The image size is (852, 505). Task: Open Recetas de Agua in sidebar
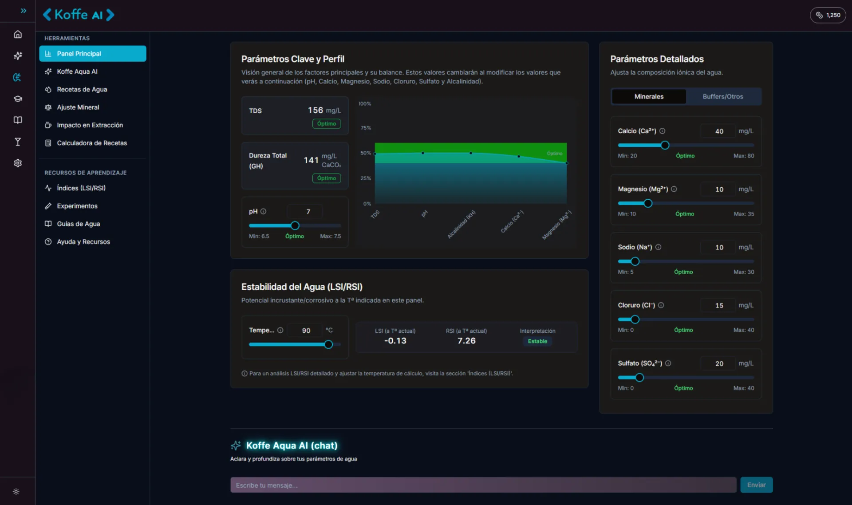(82, 89)
